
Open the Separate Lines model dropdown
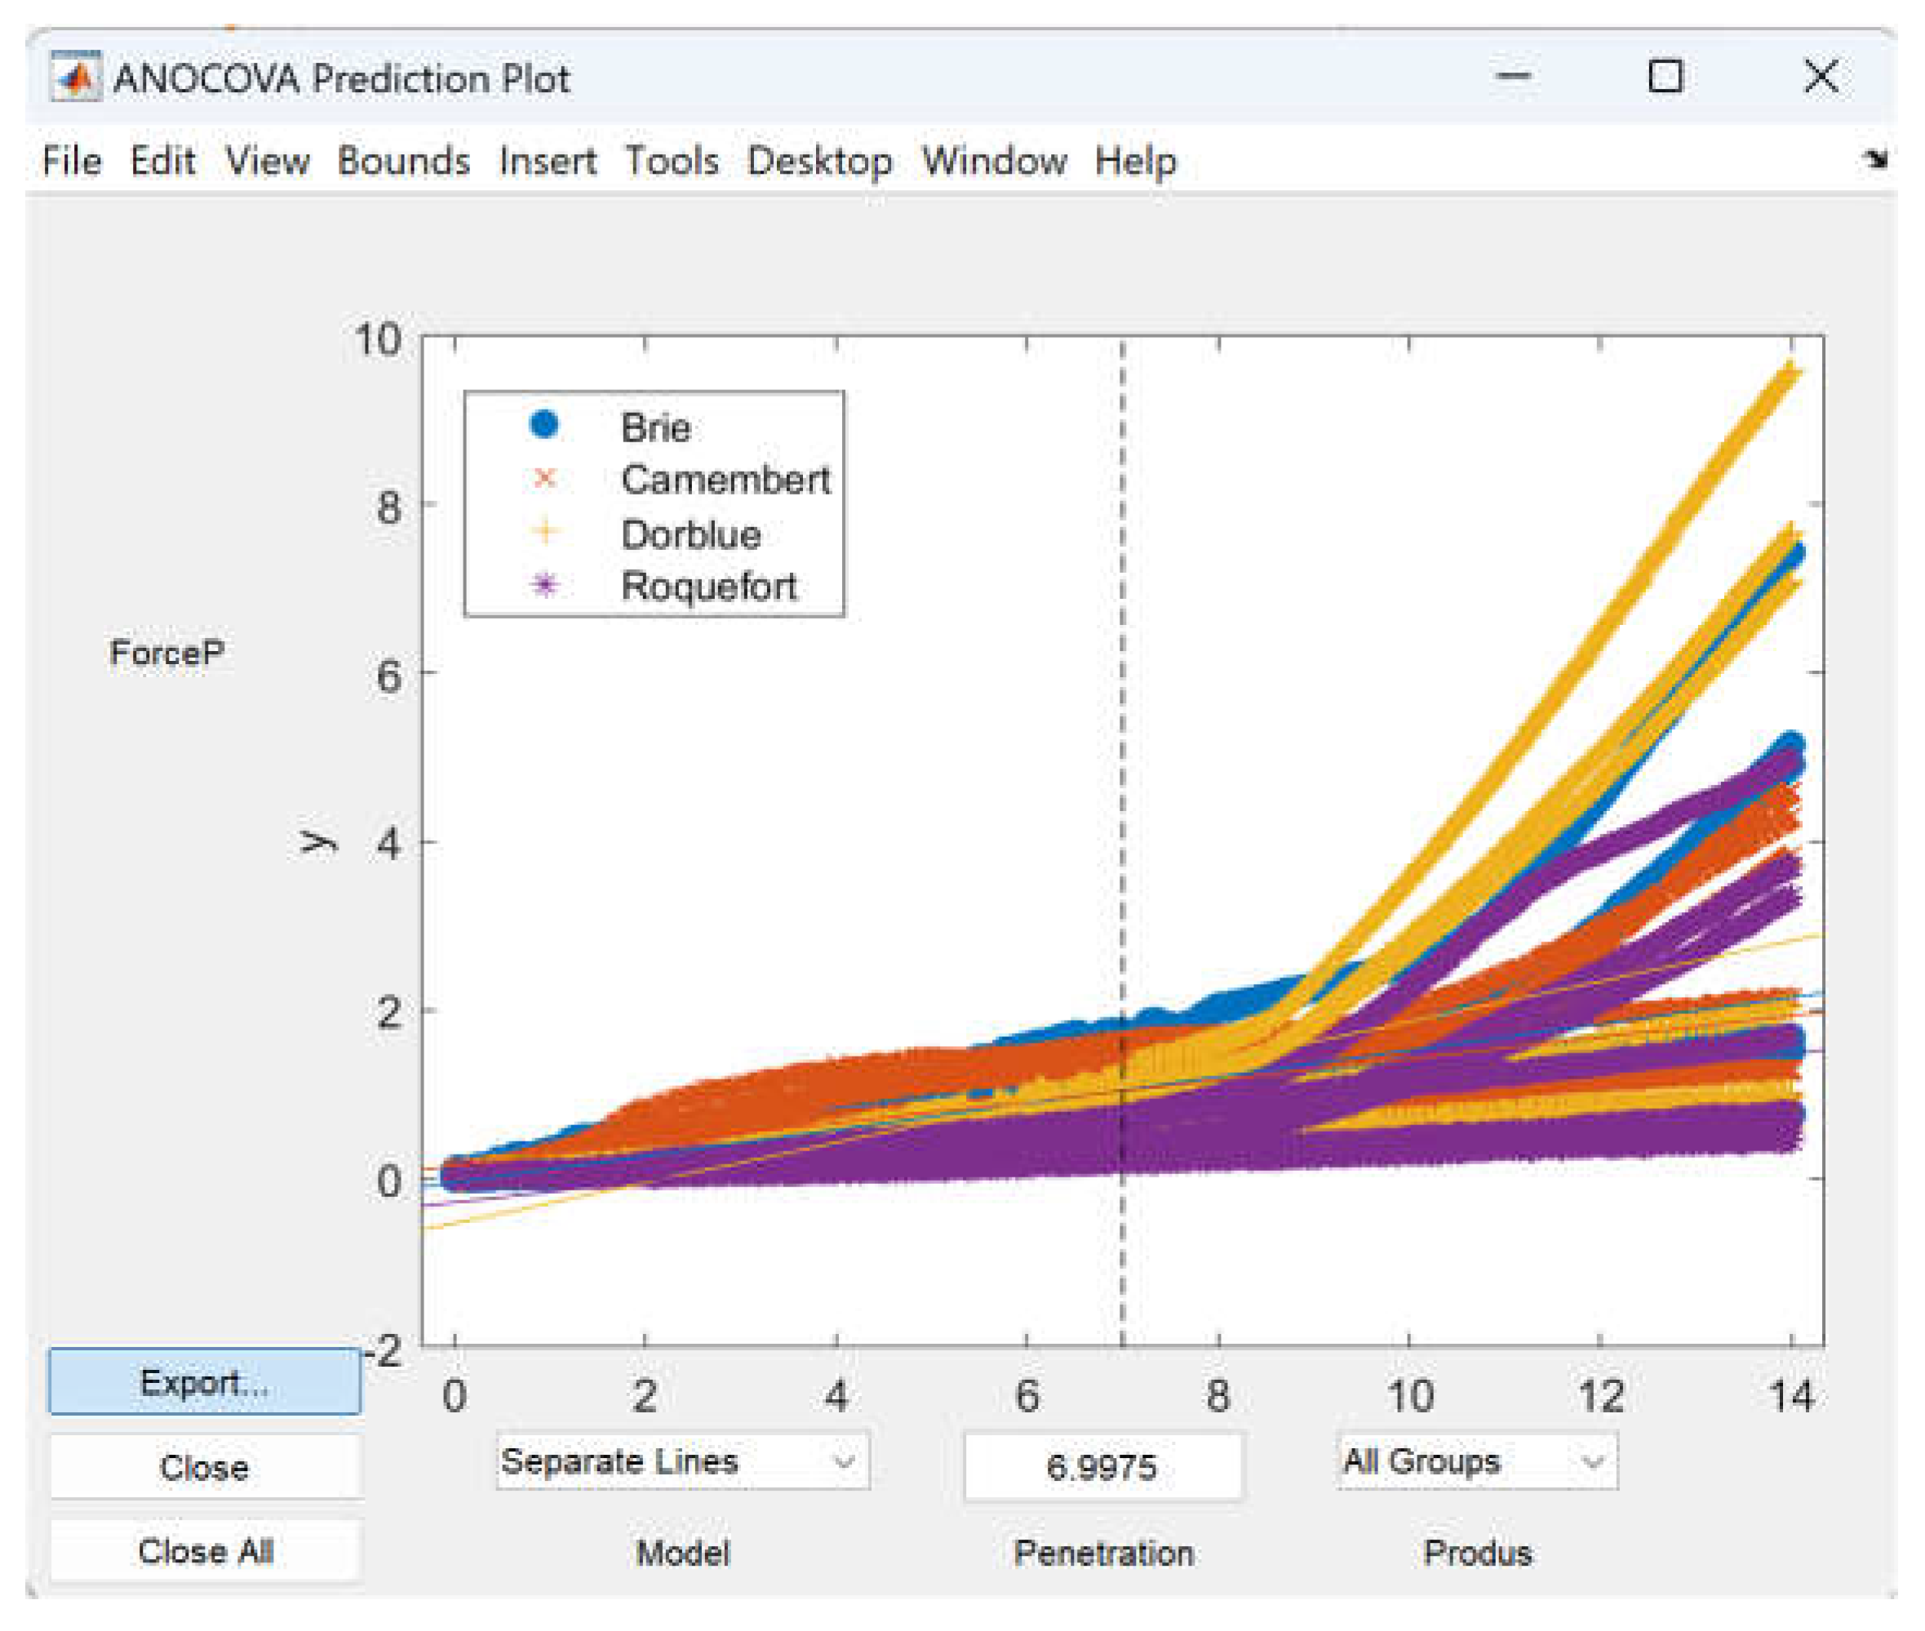coord(681,1462)
